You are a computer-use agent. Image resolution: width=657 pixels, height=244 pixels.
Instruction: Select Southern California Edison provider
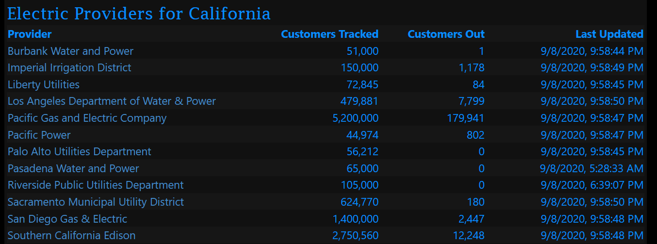click(x=71, y=235)
